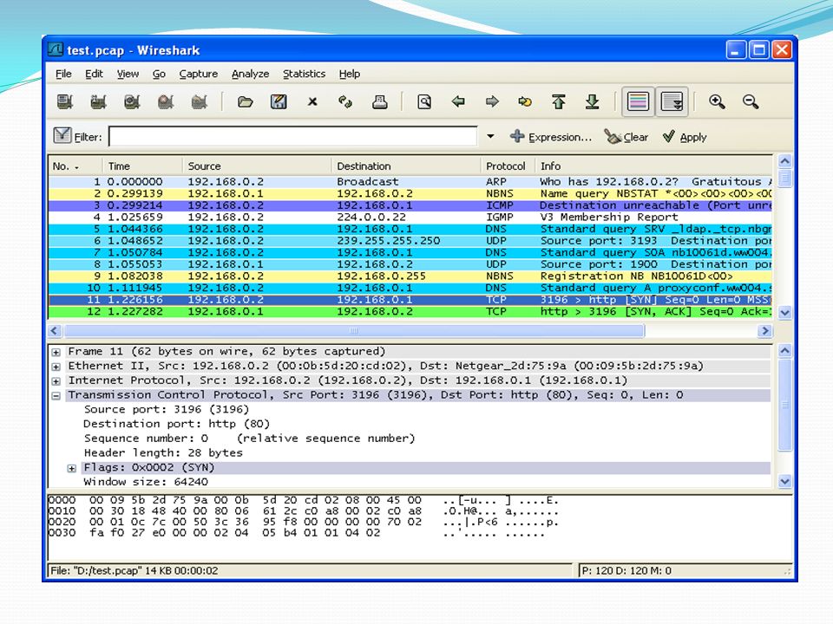Click the Expression... button
Image resolution: width=833 pixels, height=624 pixels.
tap(550, 137)
